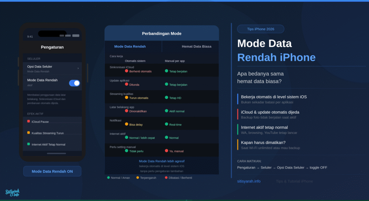Select the Mode Data Rendah column tab
This screenshot has width=369, height=201.
[130, 46]
